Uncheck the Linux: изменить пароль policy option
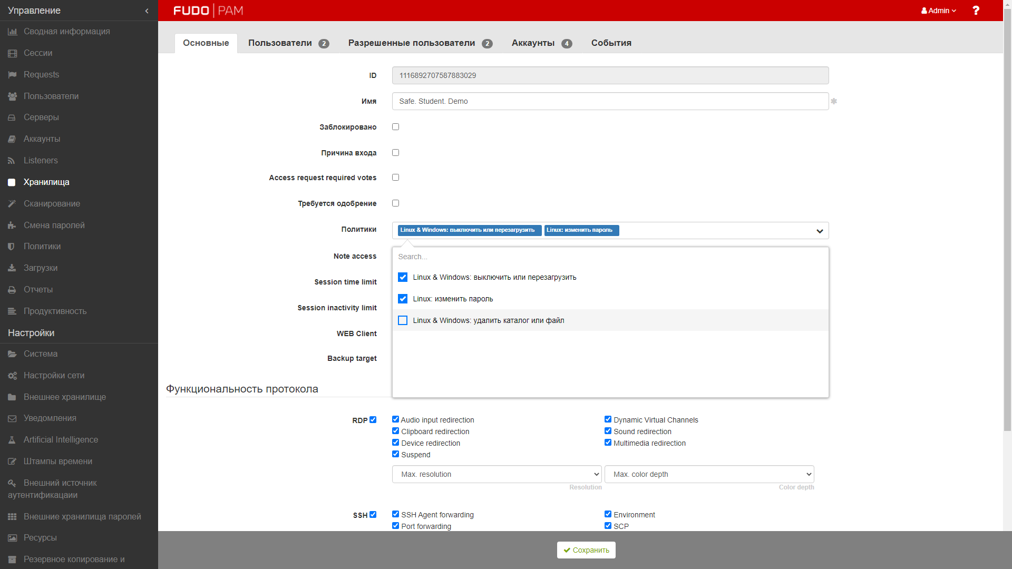The height and width of the screenshot is (569, 1012). pos(403,299)
